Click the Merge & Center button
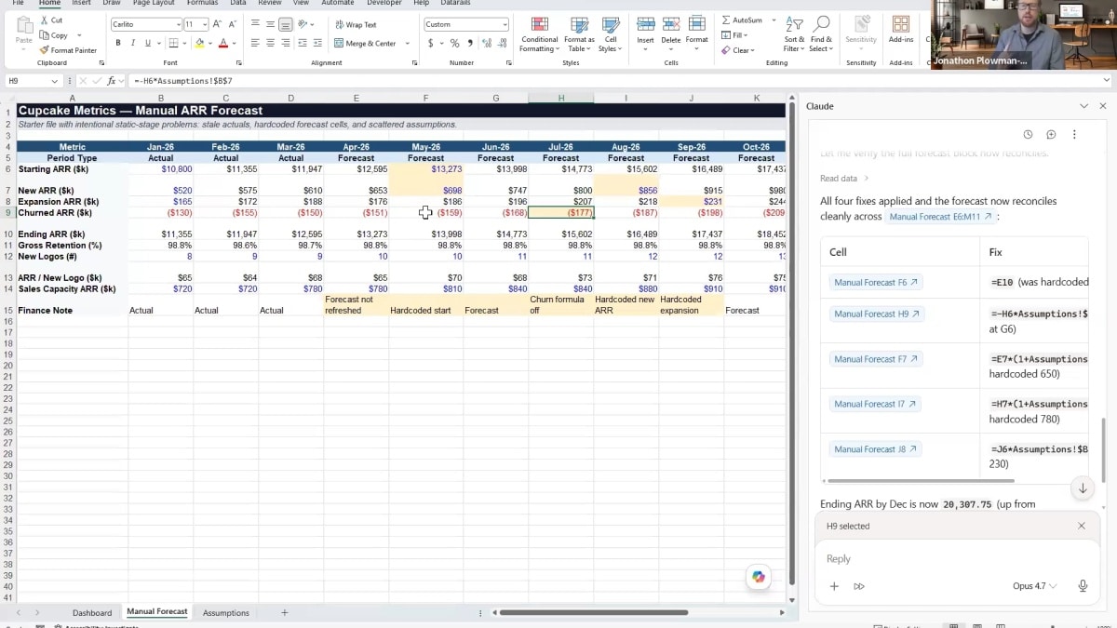 tap(365, 43)
